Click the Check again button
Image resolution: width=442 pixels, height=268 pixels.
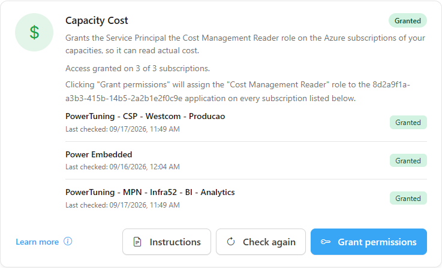tap(261, 242)
